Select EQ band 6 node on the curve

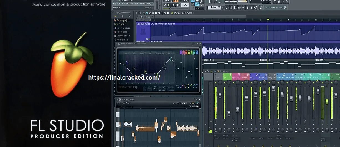(165, 69)
